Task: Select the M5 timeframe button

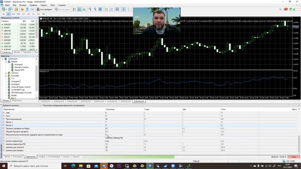Action: (x=8, y=14)
